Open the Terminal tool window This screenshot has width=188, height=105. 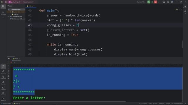(x=3, y=88)
